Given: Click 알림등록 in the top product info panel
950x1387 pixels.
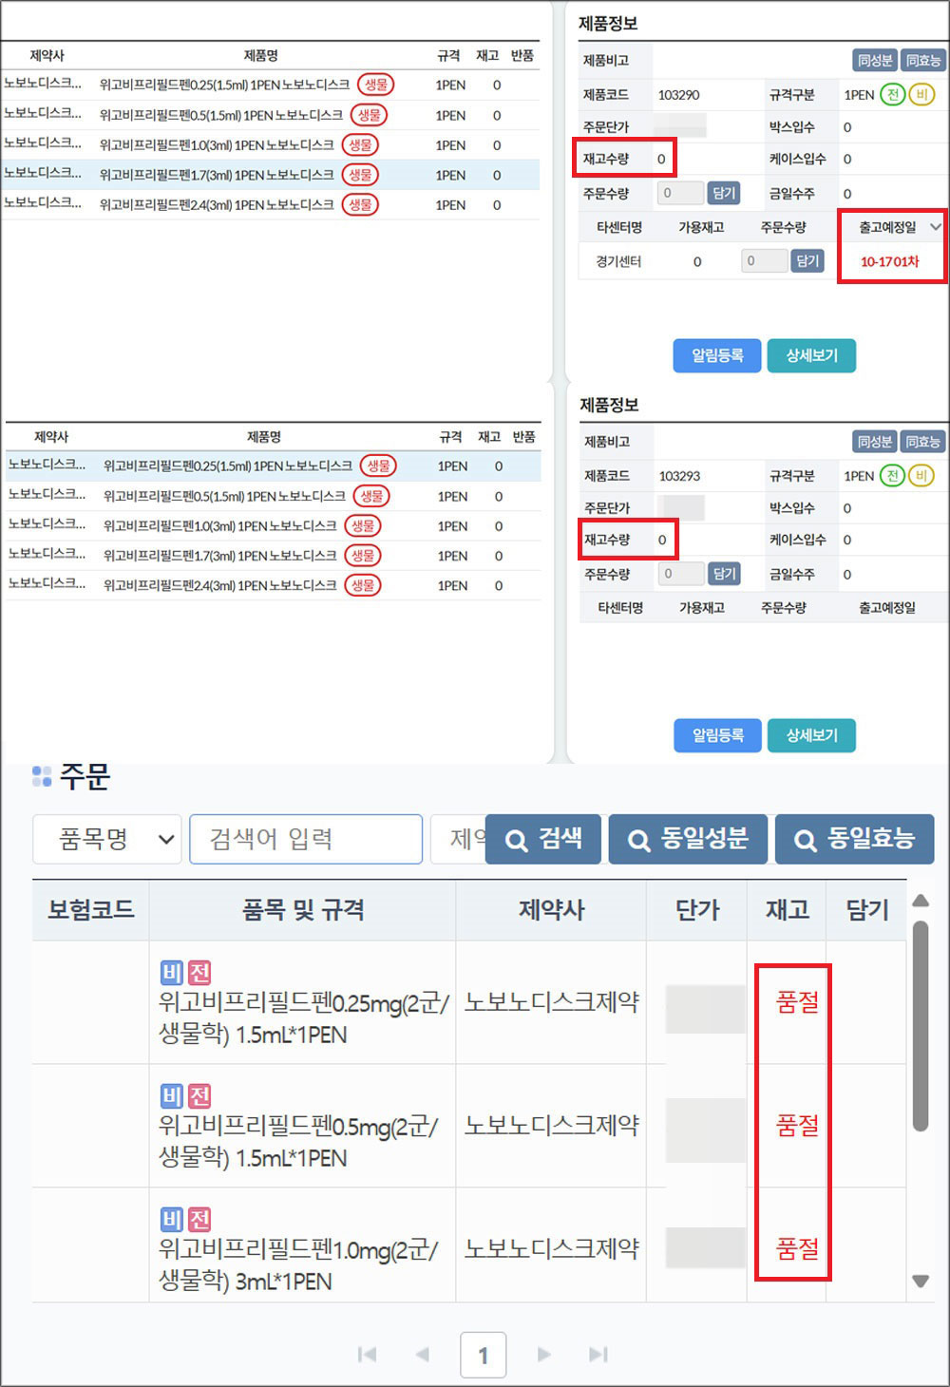Looking at the screenshot, I should point(717,355).
